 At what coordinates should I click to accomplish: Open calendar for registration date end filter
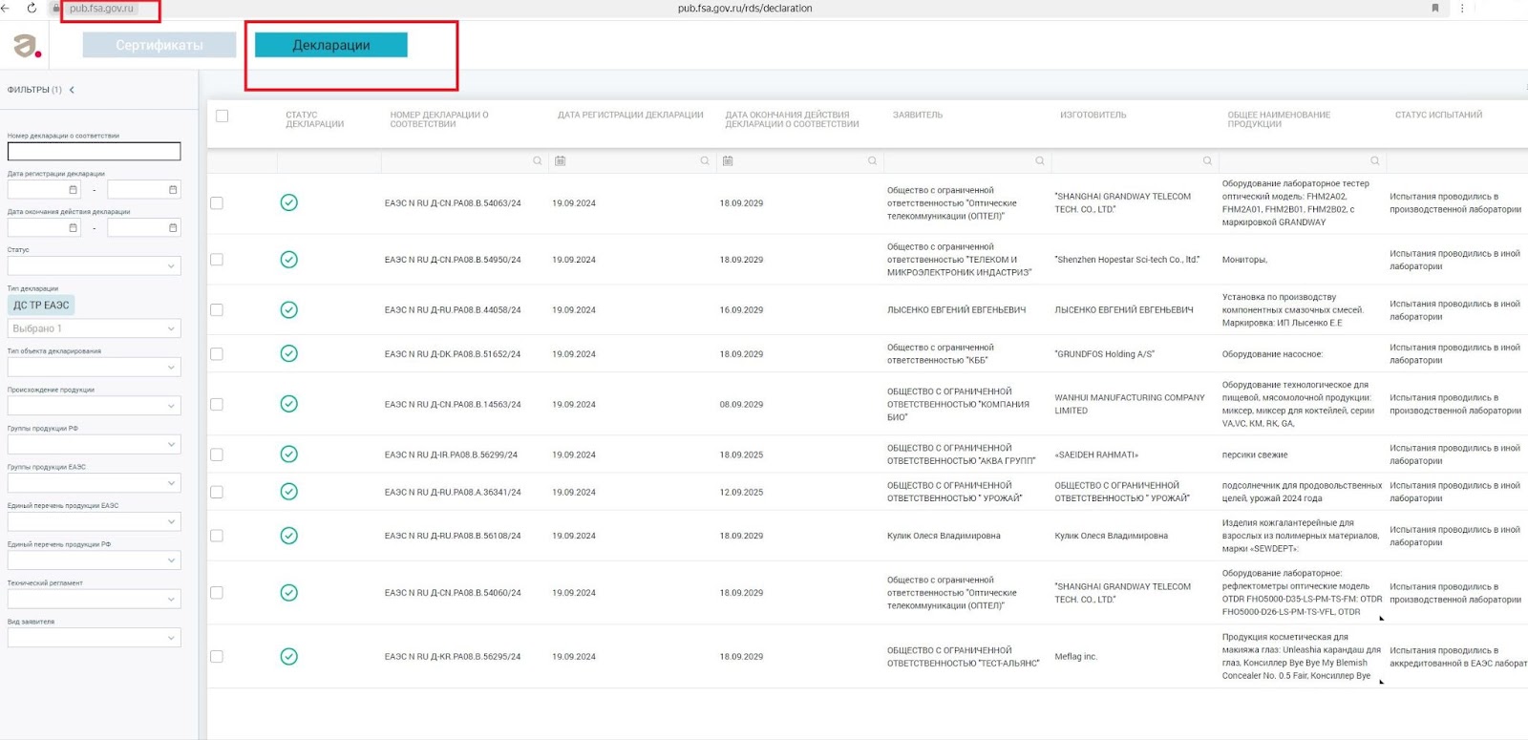(x=173, y=189)
